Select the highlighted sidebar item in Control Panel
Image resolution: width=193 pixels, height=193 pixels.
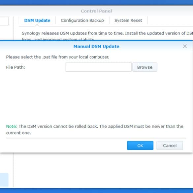pyautogui.click(x=4, y=180)
